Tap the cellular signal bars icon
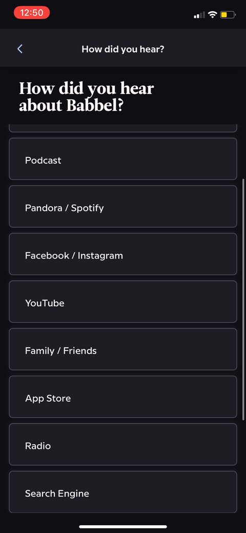The image size is (246, 533). [x=199, y=14]
